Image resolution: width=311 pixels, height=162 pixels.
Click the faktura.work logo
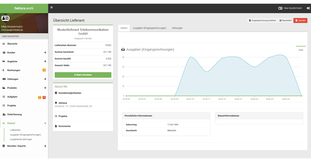[x=24, y=8]
